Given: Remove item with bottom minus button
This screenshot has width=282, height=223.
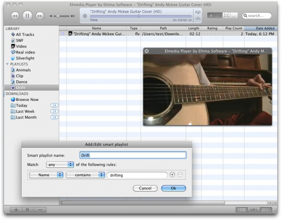Looking at the screenshot, I should pos(40,210).
